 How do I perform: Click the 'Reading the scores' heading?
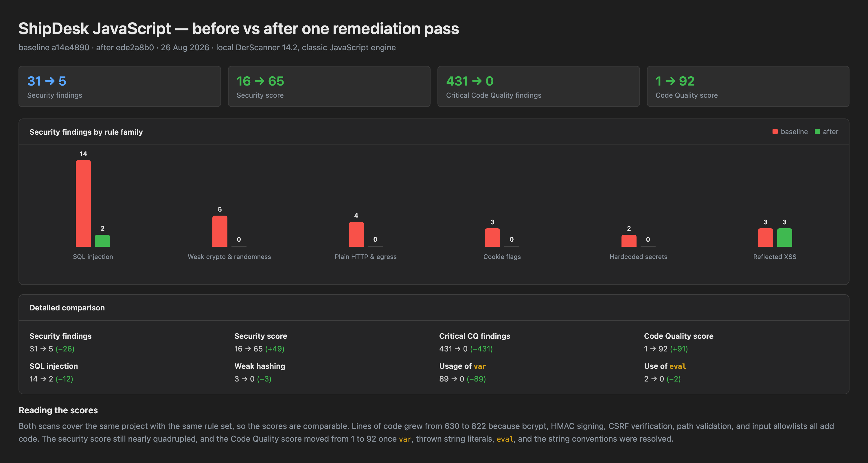[x=58, y=410]
